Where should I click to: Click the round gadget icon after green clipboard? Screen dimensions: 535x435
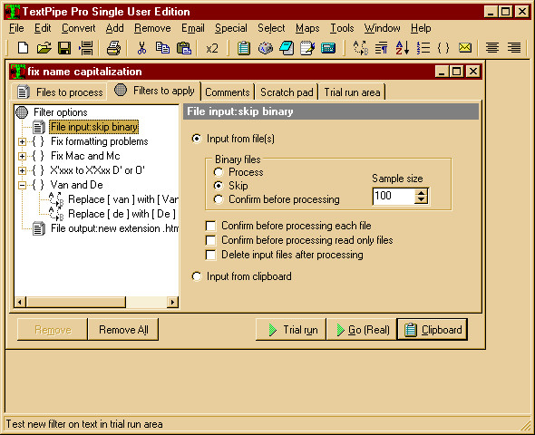click(265, 48)
